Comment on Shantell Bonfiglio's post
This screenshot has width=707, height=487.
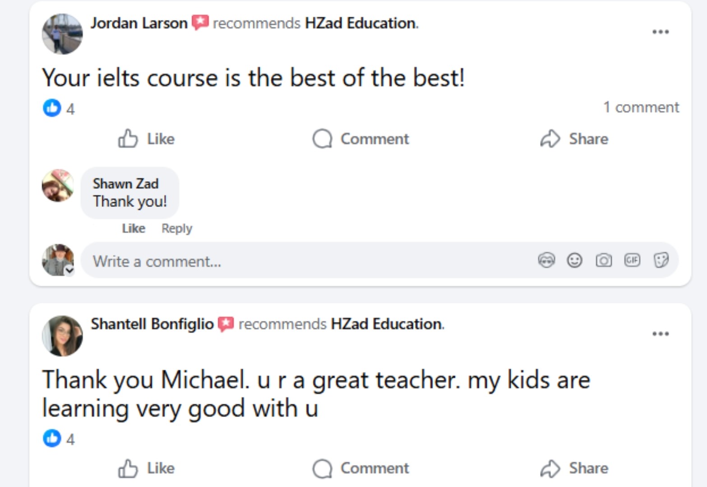(x=361, y=468)
